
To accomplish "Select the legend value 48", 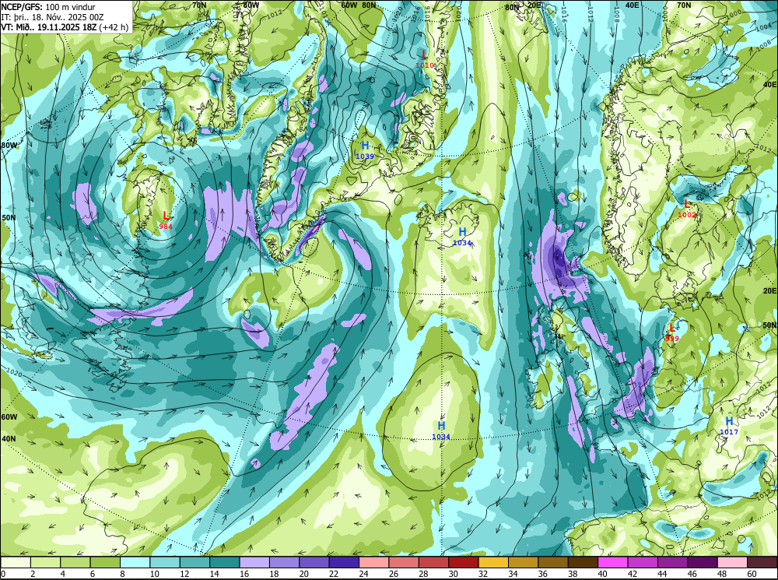I will (723, 574).
